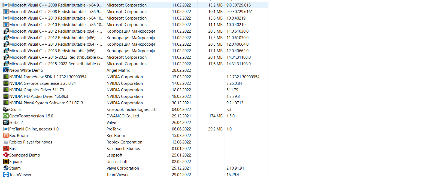This screenshot has height=178, width=445.
Task: Click the TeamViewer icon
Action: [6, 175]
